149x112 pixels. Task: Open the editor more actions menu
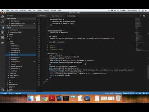click(147, 16)
